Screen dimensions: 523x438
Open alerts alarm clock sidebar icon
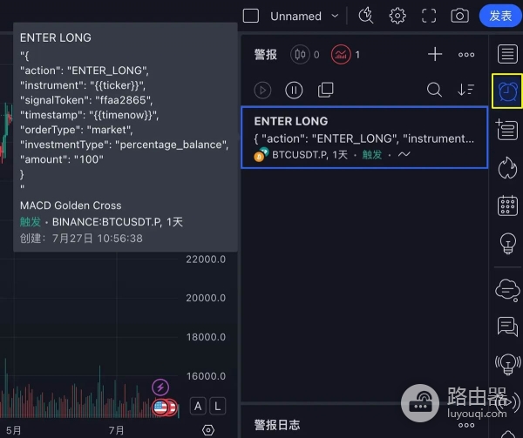pyautogui.click(x=507, y=91)
